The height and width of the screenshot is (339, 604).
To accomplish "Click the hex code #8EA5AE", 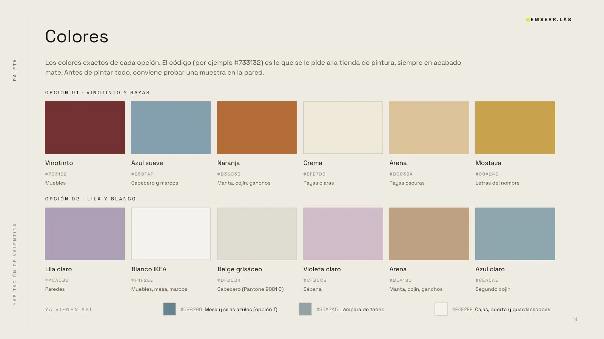I will point(487,280).
